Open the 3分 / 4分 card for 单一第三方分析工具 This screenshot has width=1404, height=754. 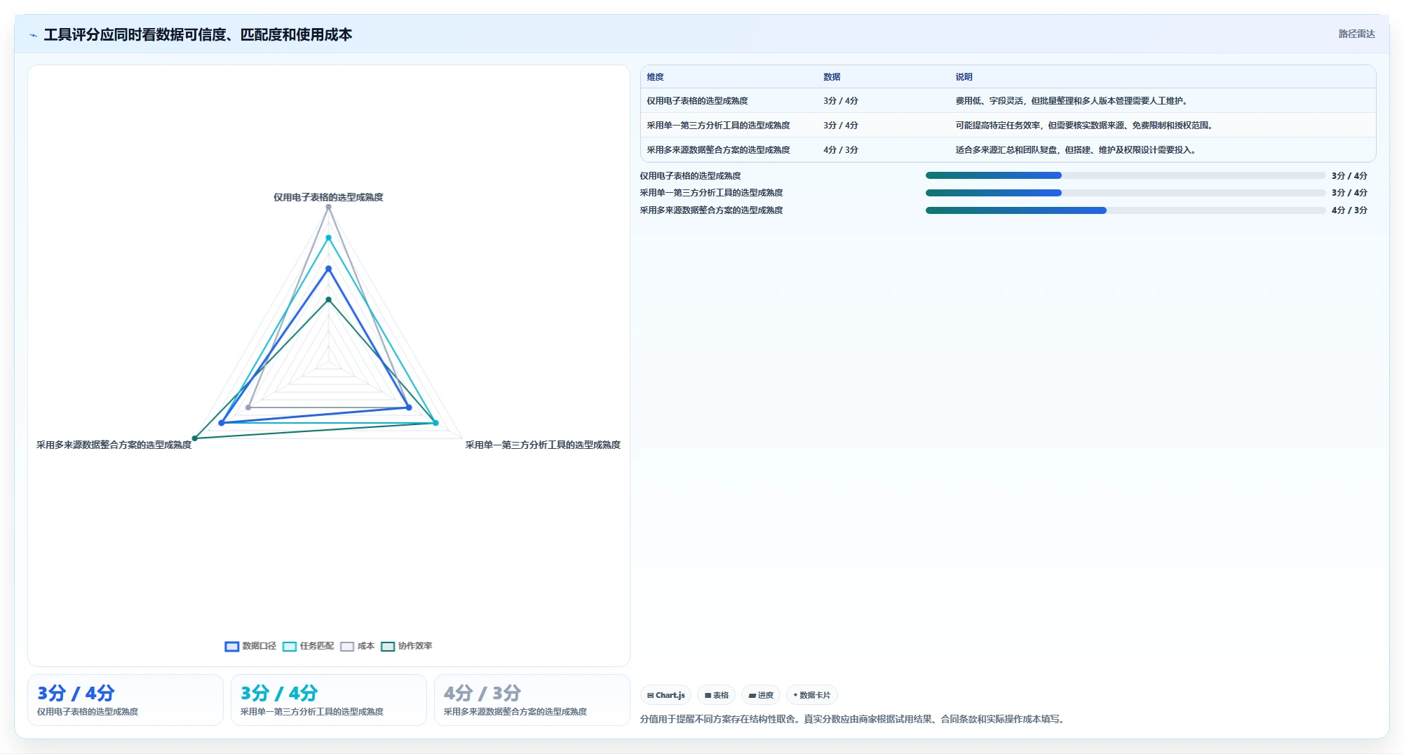[x=329, y=700]
